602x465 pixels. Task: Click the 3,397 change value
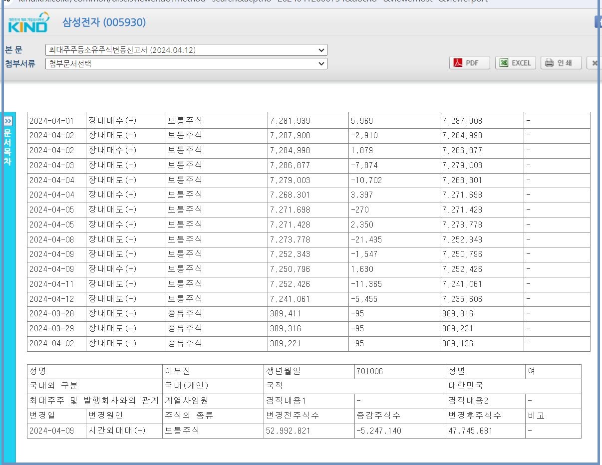coord(362,195)
